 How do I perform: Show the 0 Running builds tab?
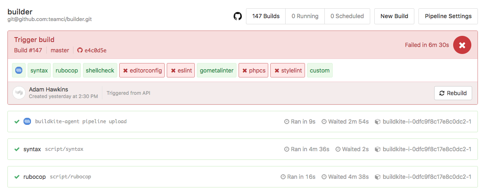click(x=305, y=16)
